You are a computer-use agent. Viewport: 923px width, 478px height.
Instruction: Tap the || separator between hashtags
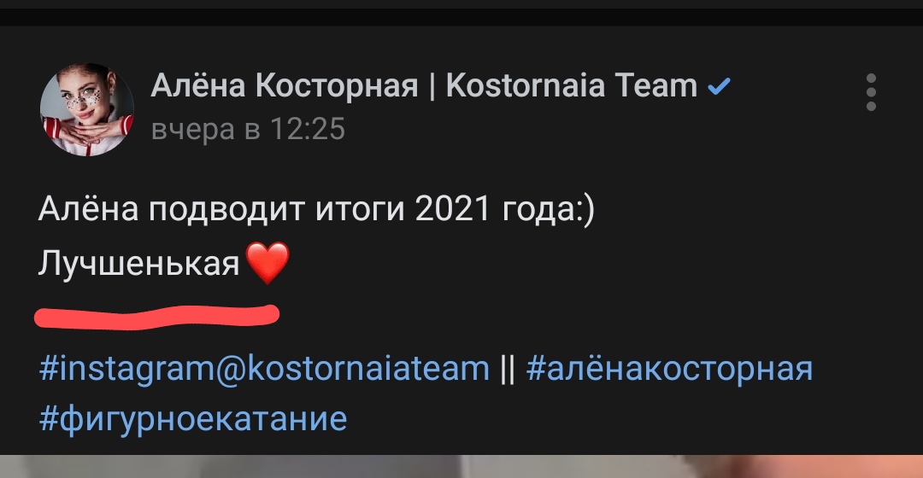(x=508, y=370)
